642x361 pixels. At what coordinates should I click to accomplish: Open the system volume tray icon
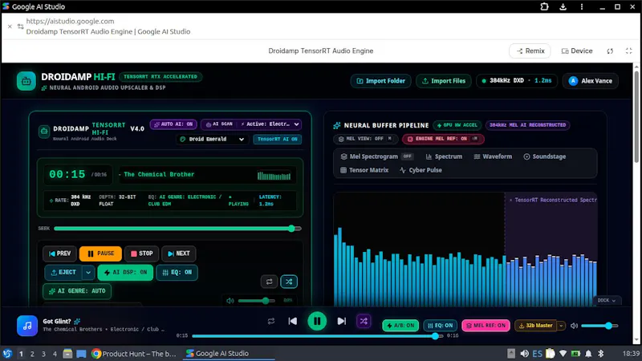click(524, 354)
